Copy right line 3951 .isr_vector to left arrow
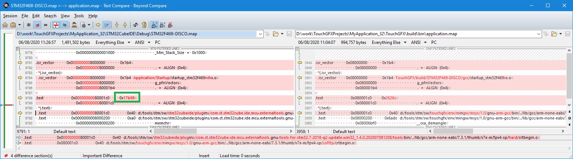The width and height of the screenshot is (573, 159). [299, 78]
